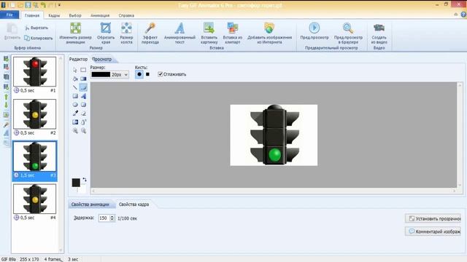The image size is (467, 262).
Task: Select the rounded rectangle tool
Action: (x=83, y=105)
